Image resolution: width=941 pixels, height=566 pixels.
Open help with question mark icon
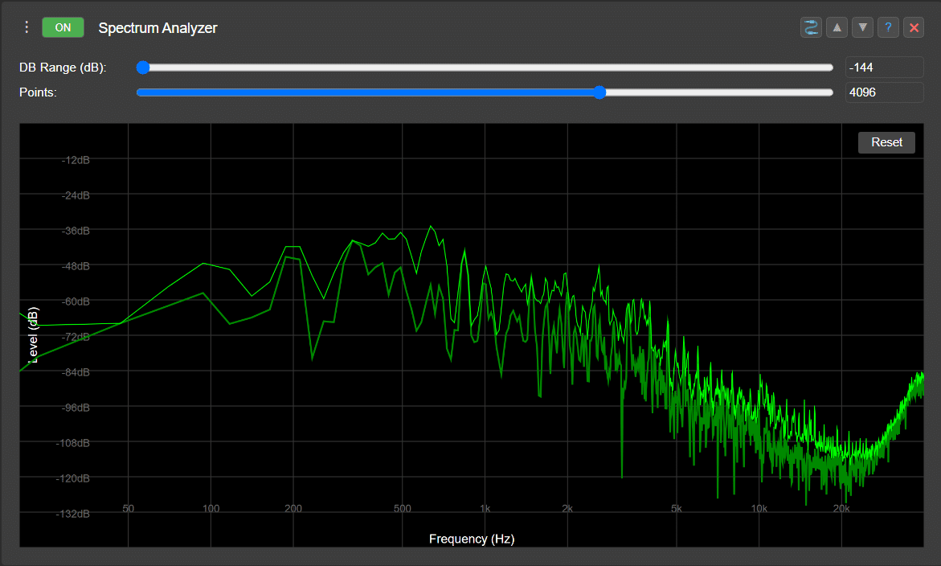[x=888, y=27]
